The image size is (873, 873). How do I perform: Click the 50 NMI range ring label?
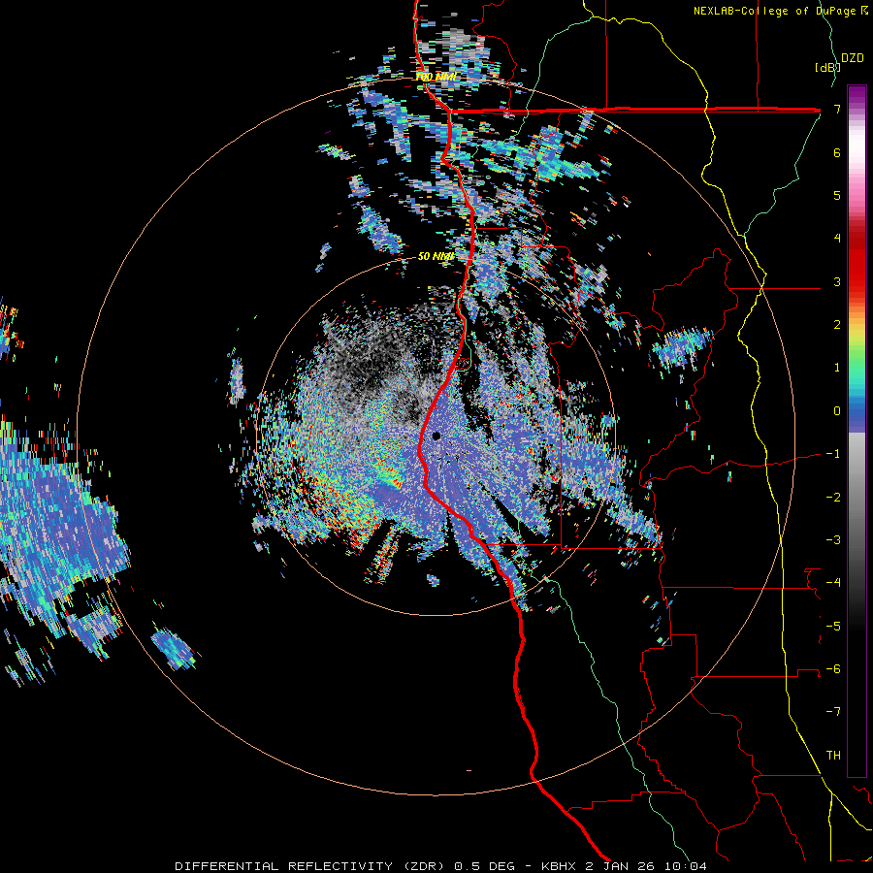[436, 256]
